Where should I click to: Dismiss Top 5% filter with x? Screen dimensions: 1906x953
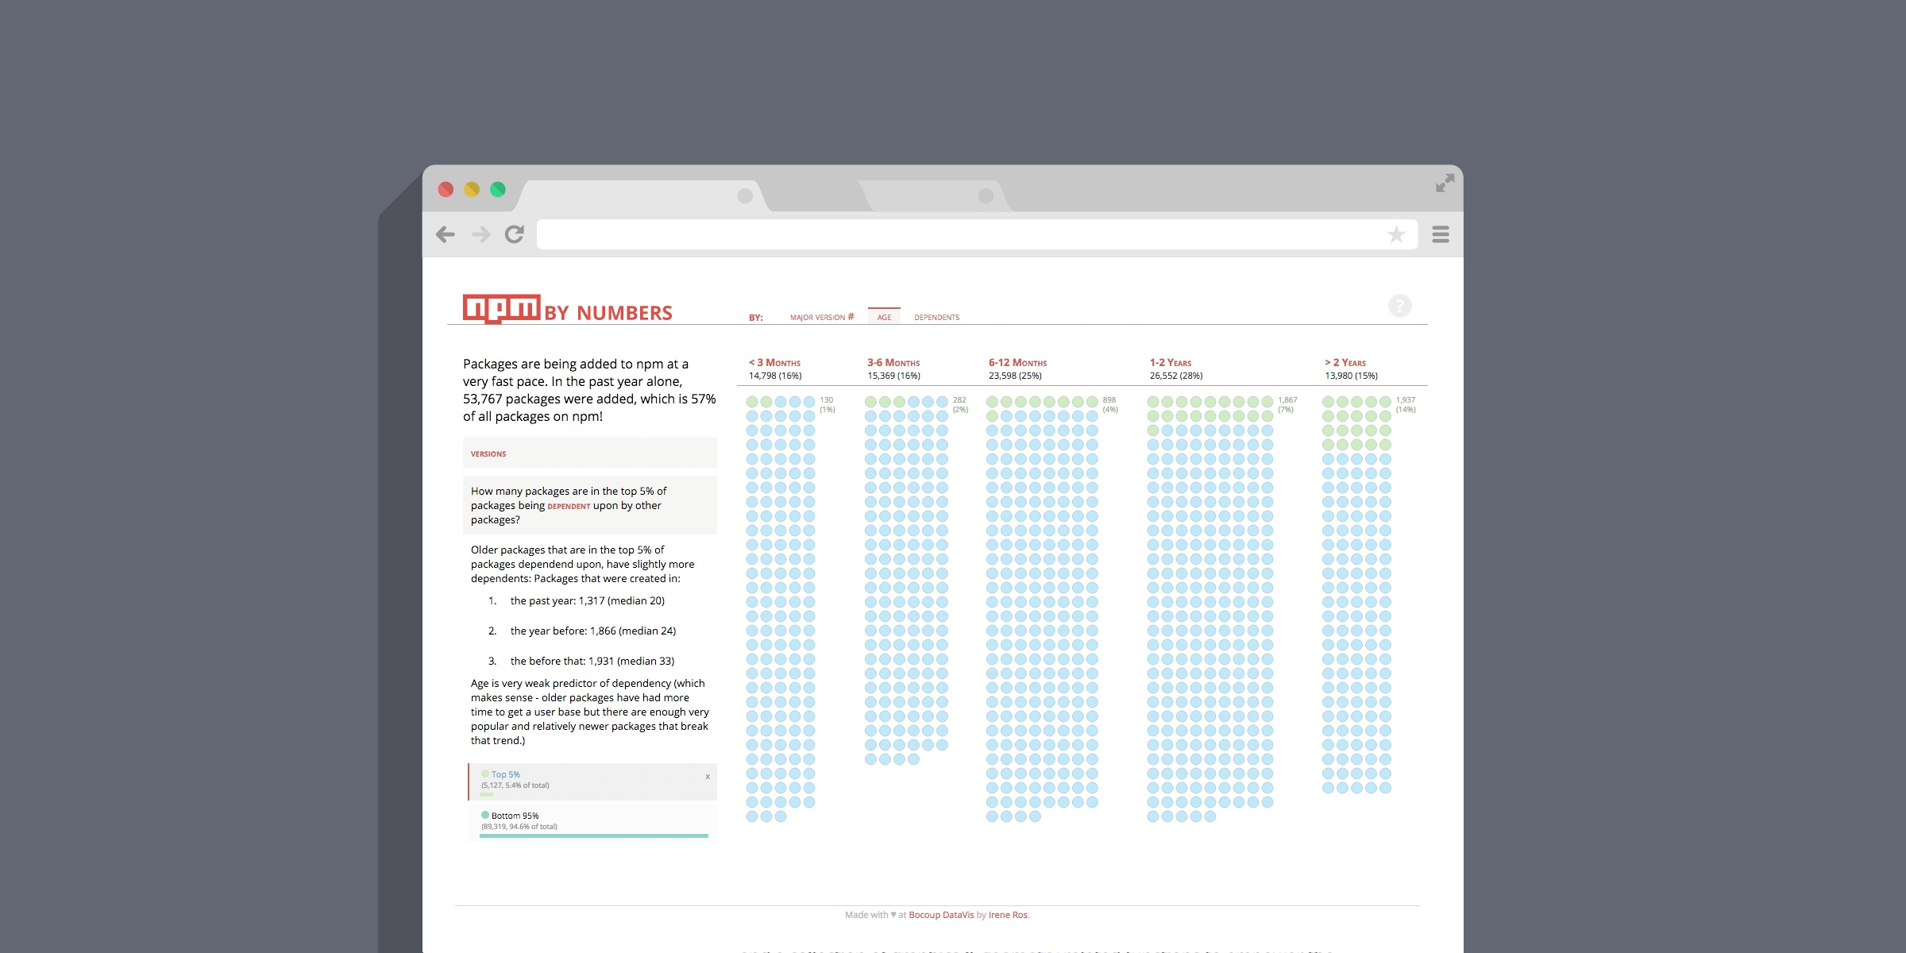click(708, 777)
